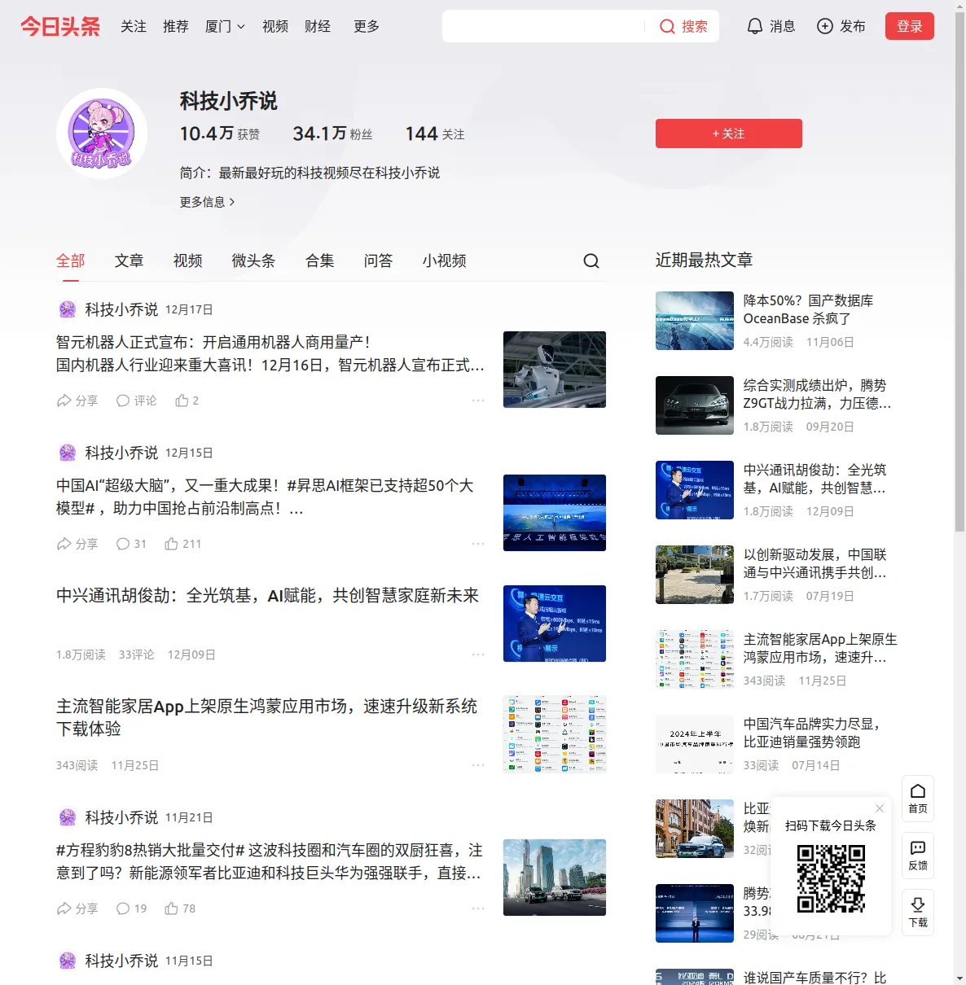This screenshot has width=966, height=985.
Task: Click the search magnifier icon in header
Action: pos(667,26)
